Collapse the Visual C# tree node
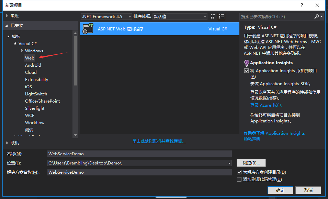Screen dimensions: 328x199 coord(15,44)
